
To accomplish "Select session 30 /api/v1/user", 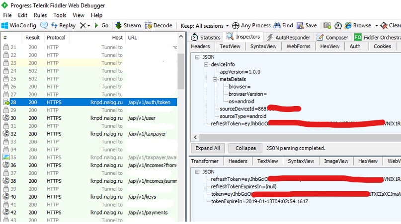I will [90, 118].
